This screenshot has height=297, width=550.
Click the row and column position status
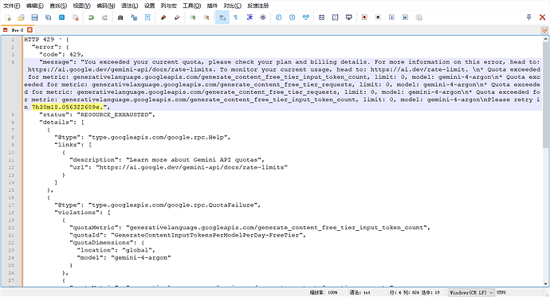point(414,292)
